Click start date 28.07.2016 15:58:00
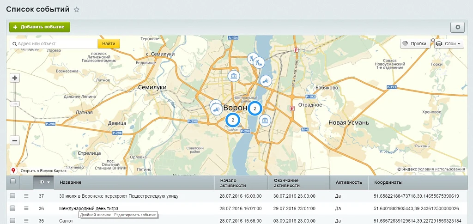 240,221
